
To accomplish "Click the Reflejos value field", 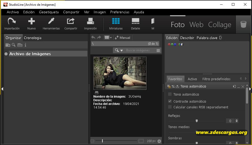I will pyautogui.click(x=230, y=121).
